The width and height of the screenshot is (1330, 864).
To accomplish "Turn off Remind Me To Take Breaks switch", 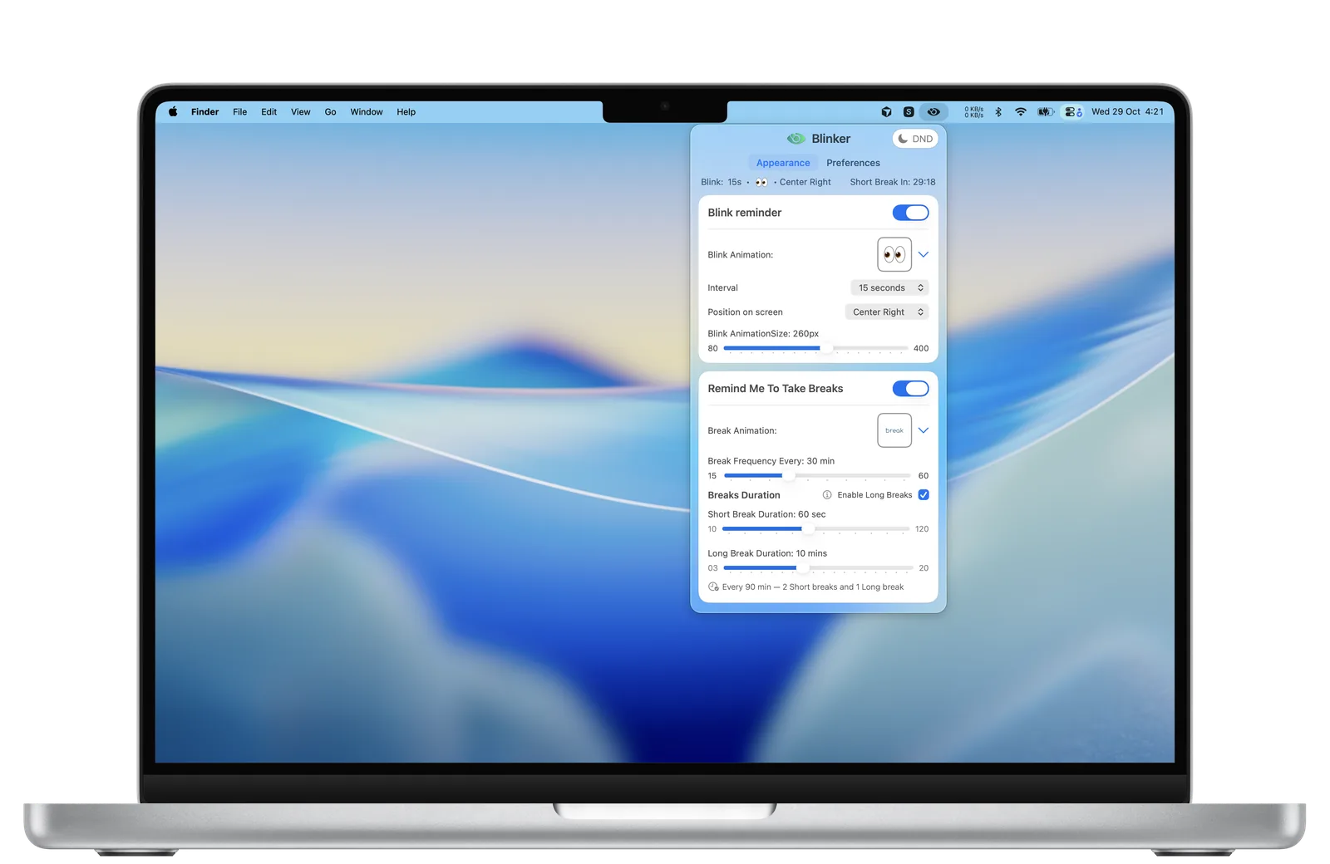I will [910, 389].
